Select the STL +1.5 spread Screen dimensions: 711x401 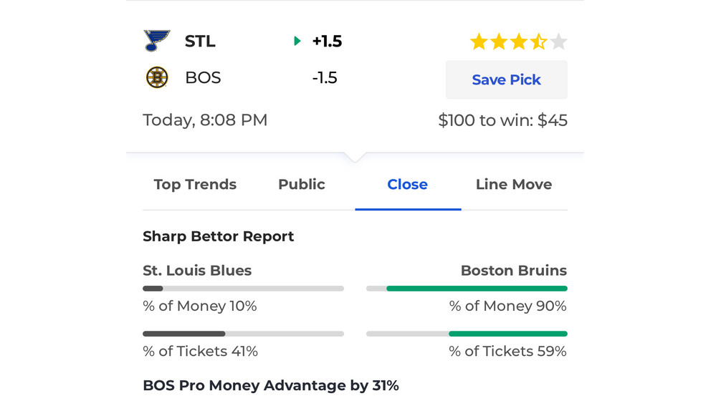coord(327,42)
